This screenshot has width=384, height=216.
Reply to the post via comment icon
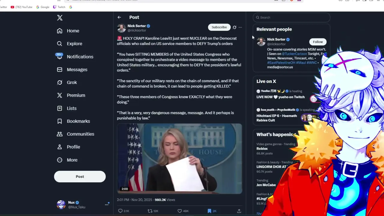click(120, 211)
